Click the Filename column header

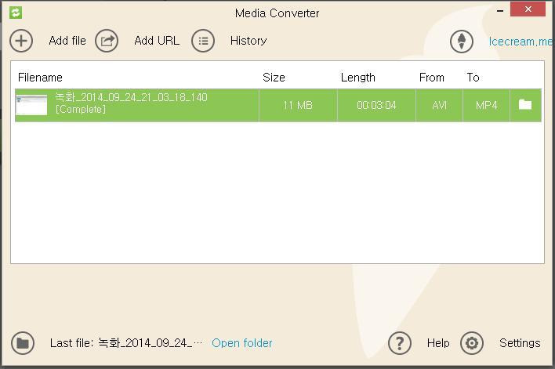pyautogui.click(x=40, y=77)
